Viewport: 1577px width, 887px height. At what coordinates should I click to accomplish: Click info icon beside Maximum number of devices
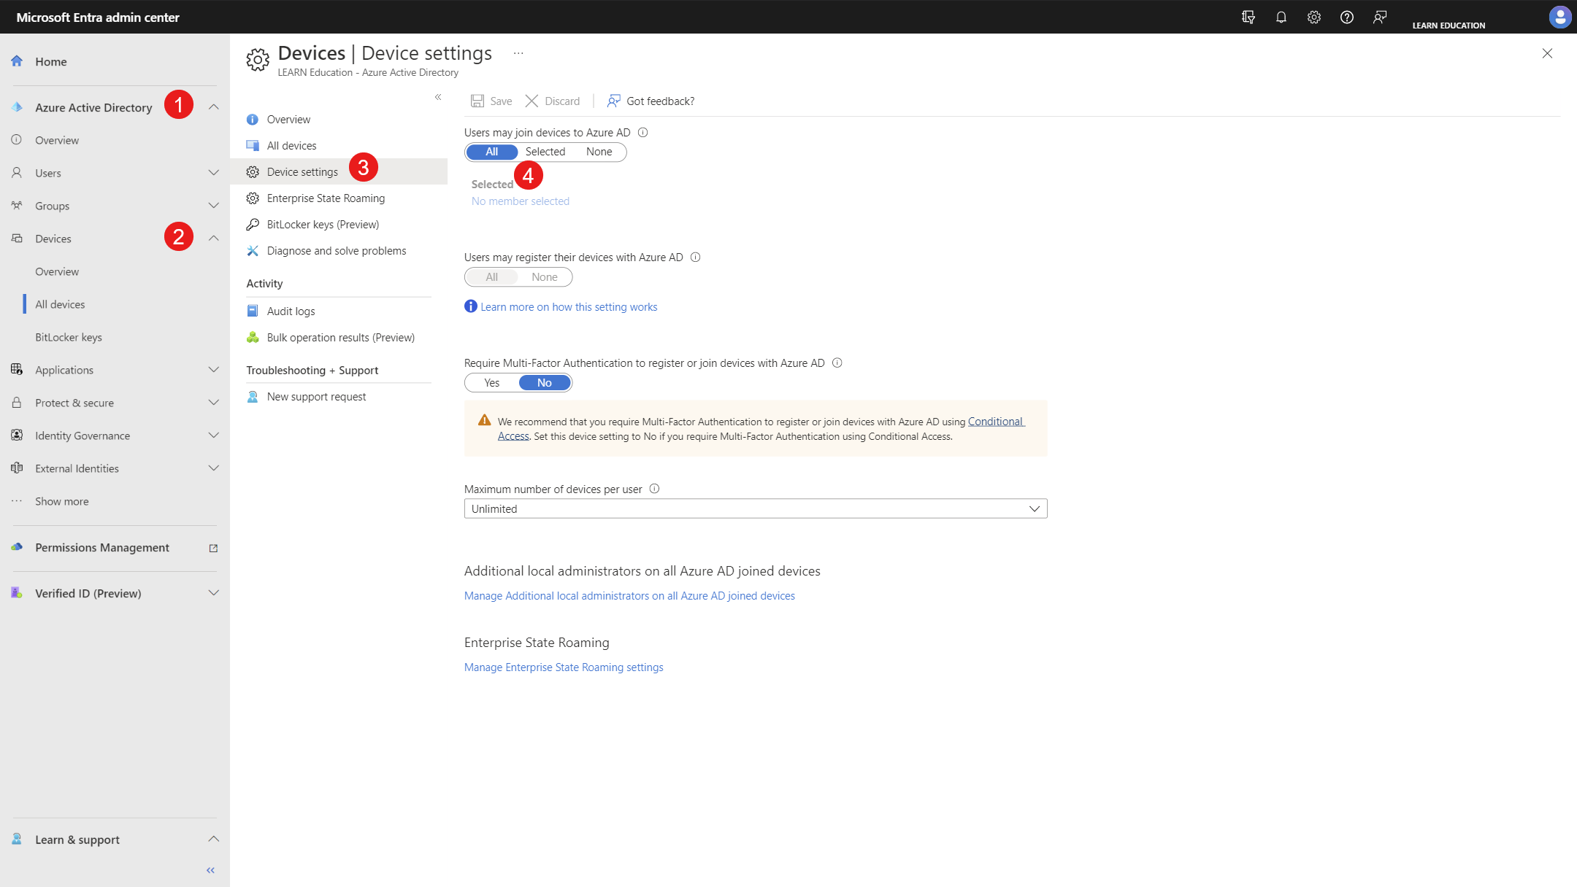[654, 489]
